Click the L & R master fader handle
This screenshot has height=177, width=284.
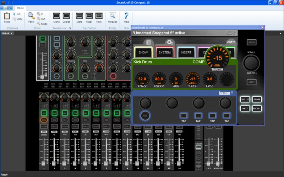coord(208,164)
